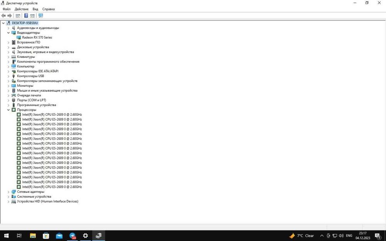Click the Контроллеры запоминающих устройств icon
The image size is (386, 241).
[x=14, y=81]
